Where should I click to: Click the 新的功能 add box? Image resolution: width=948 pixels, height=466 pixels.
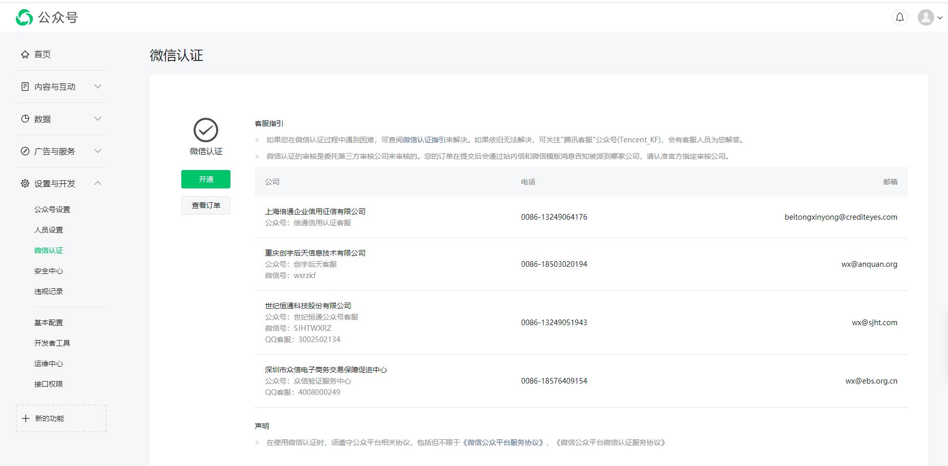click(61, 418)
